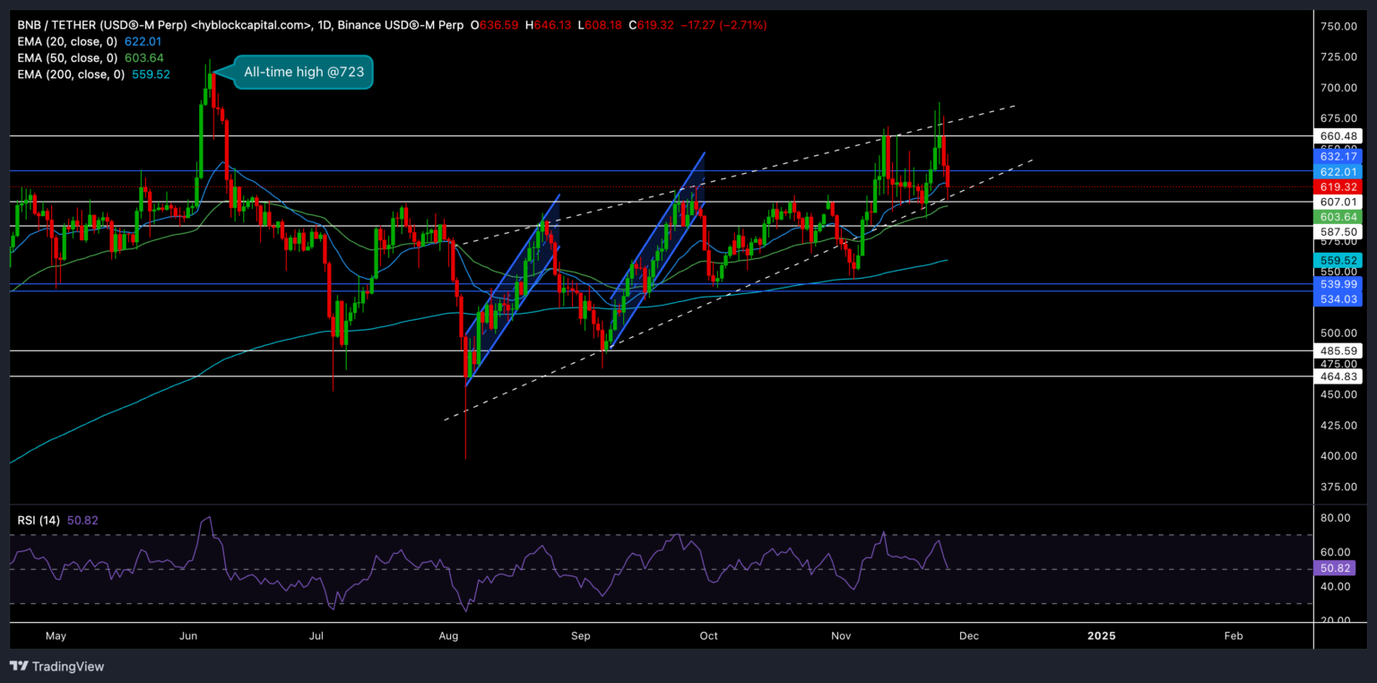Select the EMA (50, close, 0) legend
This screenshot has width=1377, height=683.
67,57
